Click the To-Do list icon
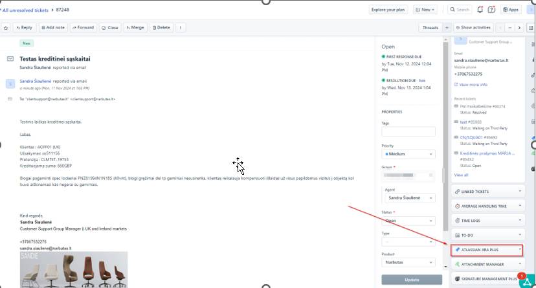The width and height of the screenshot is (536, 288). (457, 235)
